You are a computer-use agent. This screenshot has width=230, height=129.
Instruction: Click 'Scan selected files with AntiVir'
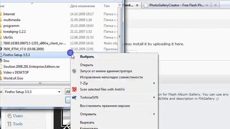pyautogui.click(x=102, y=89)
